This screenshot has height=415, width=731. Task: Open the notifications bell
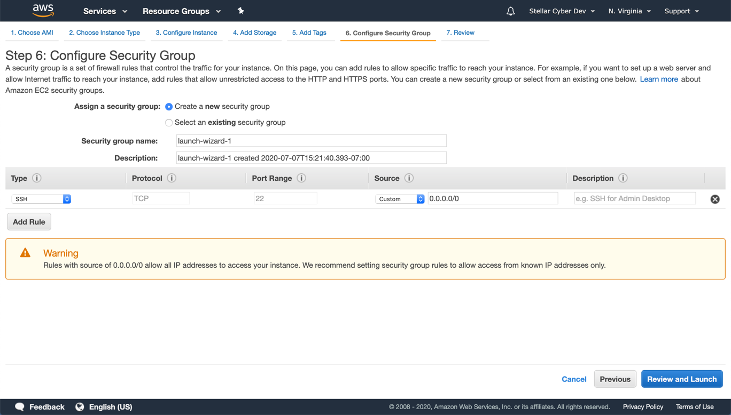(x=510, y=11)
